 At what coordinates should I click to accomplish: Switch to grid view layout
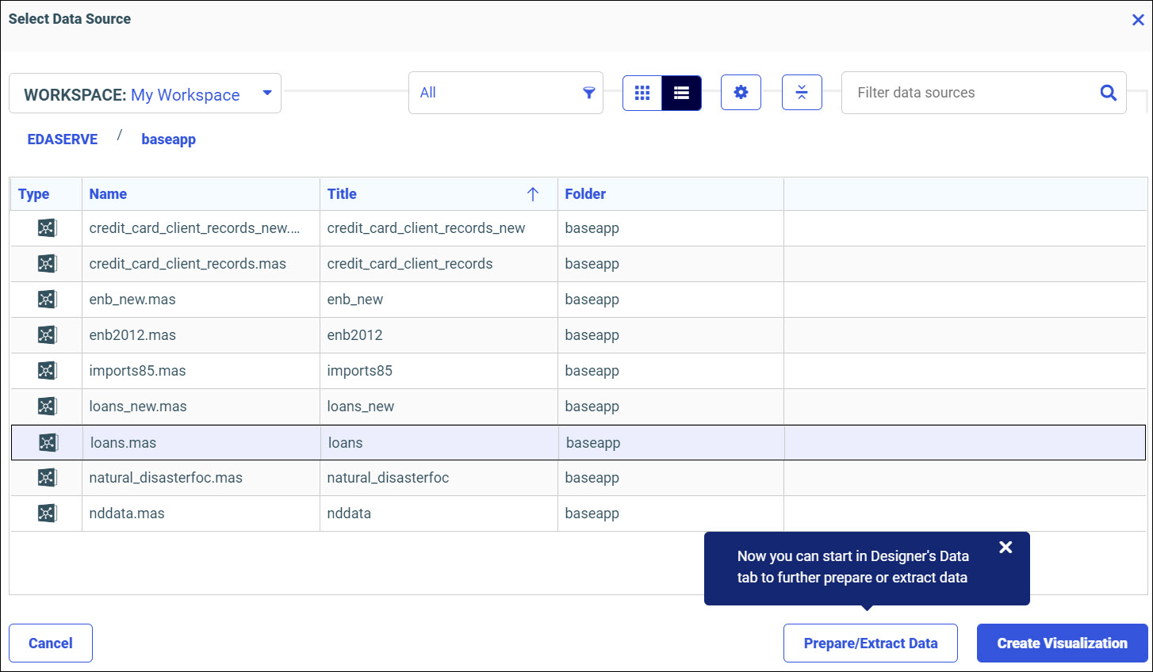tap(642, 93)
